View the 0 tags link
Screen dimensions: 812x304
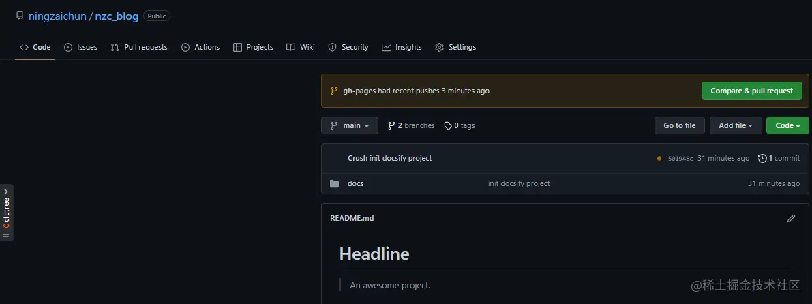coord(460,125)
